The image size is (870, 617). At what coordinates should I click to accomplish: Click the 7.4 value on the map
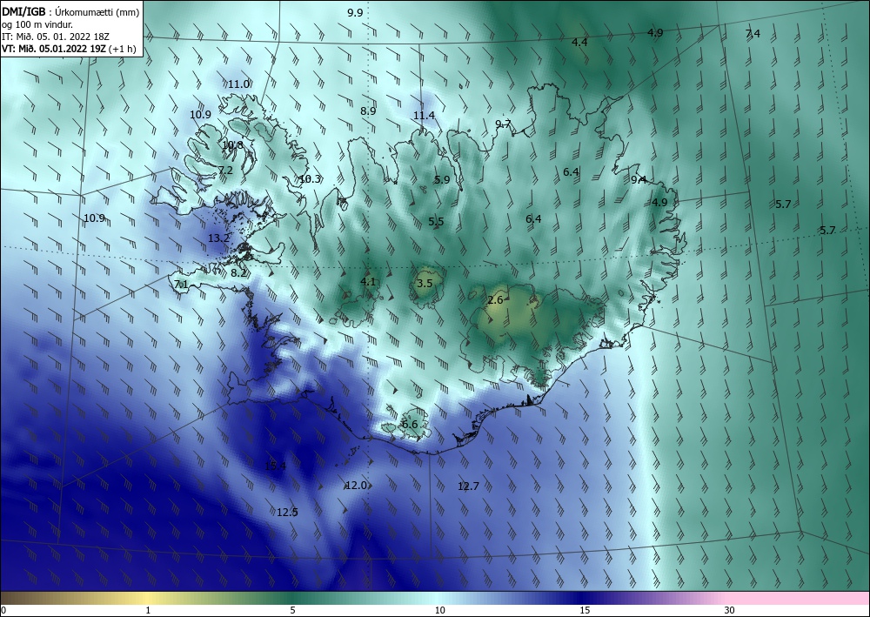(753, 33)
